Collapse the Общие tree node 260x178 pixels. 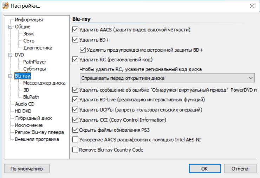(9, 27)
